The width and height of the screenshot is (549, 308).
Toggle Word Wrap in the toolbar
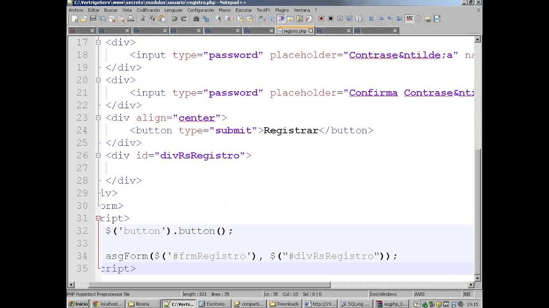point(262,19)
